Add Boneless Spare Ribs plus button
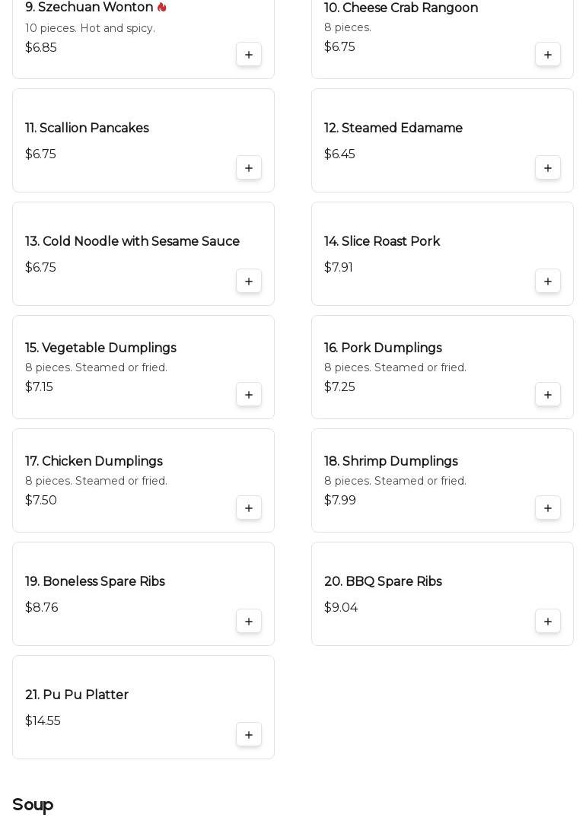 [248, 622]
